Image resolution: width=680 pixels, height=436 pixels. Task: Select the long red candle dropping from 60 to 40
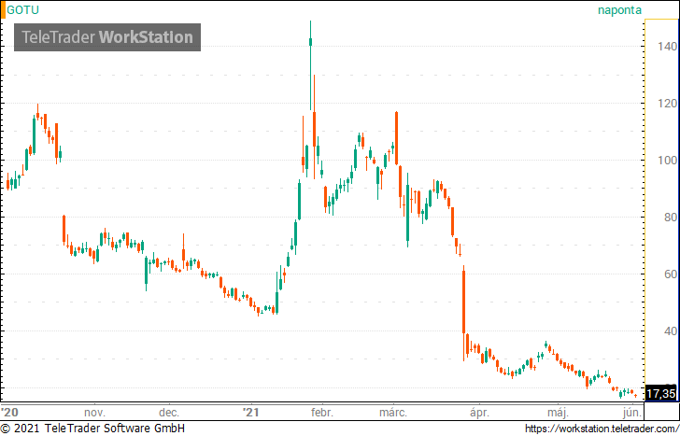463,313
